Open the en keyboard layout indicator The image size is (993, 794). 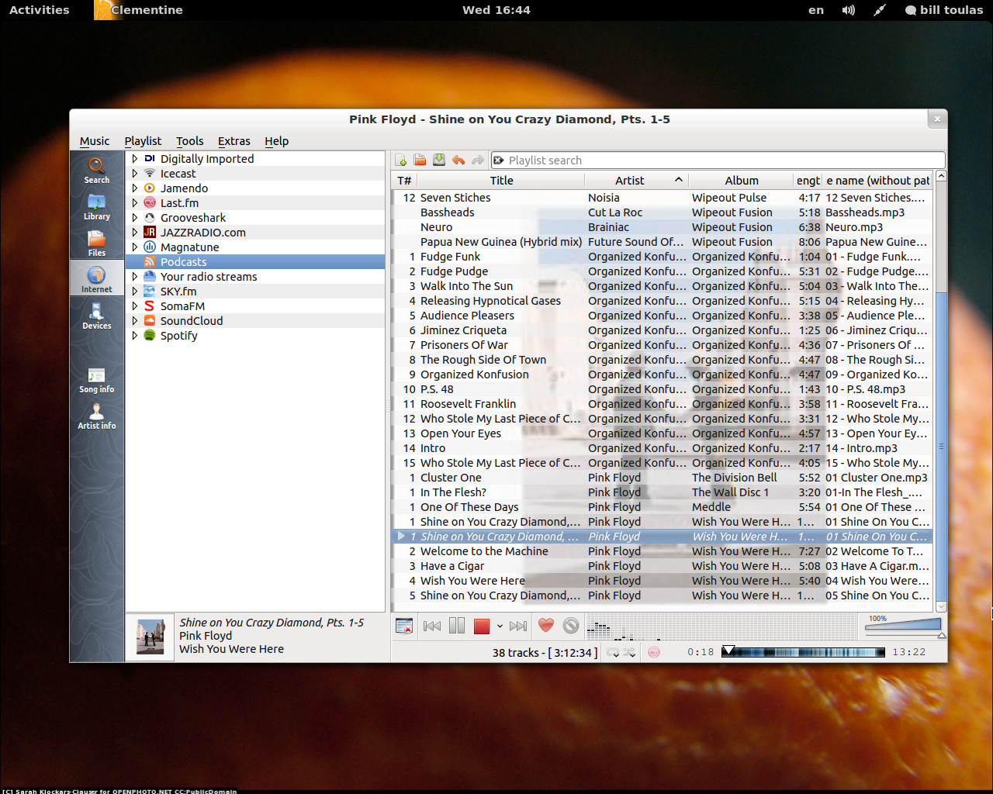pyautogui.click(x=816, y=10)
